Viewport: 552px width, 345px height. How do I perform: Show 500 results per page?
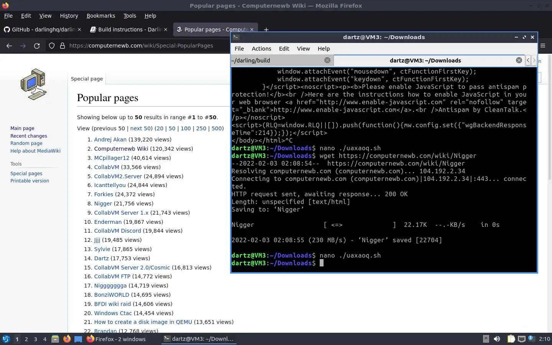click(x=217, y=128)
